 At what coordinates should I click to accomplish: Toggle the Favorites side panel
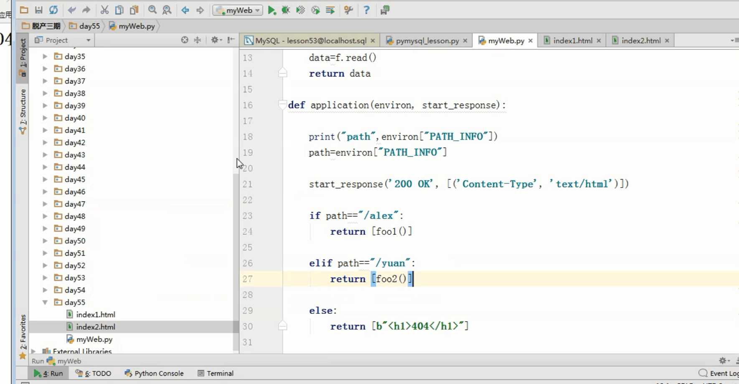[23, 337]
